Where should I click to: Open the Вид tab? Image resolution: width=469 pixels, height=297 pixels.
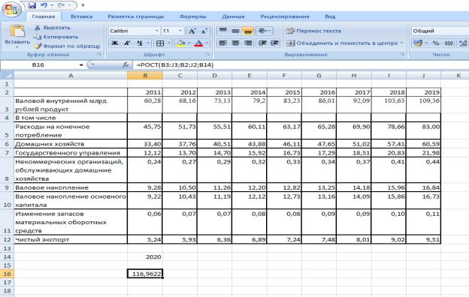pyautogui.click(x=330, y=16)
